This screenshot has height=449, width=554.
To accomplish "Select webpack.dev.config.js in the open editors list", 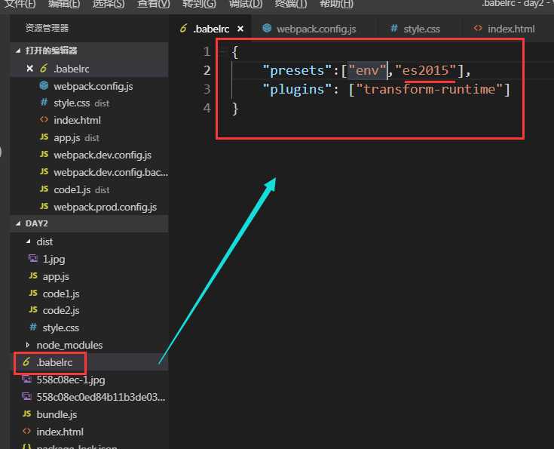I will 102,155.
